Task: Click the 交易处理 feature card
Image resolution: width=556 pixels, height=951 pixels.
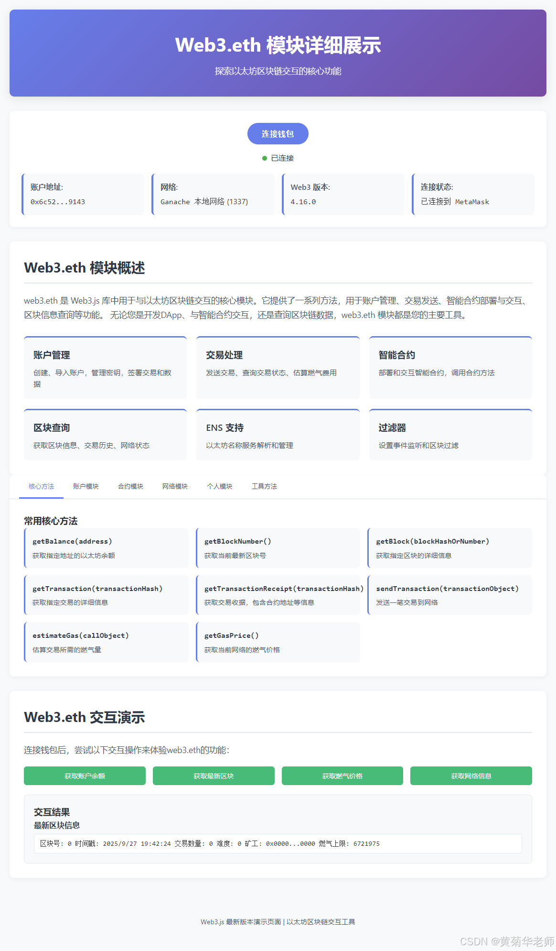Action: point(278,368)
